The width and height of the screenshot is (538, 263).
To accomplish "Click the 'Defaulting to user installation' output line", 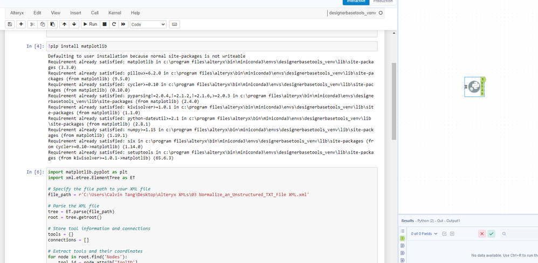I will point(147,56).
